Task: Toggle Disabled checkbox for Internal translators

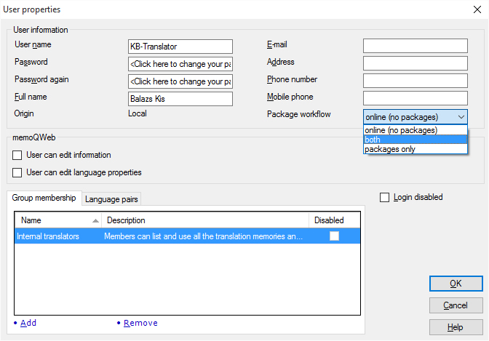Action: coord(334,236)
